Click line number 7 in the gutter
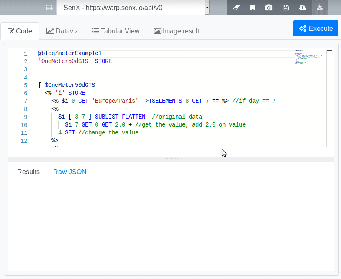The image size is (341, 279). [26, 101]
